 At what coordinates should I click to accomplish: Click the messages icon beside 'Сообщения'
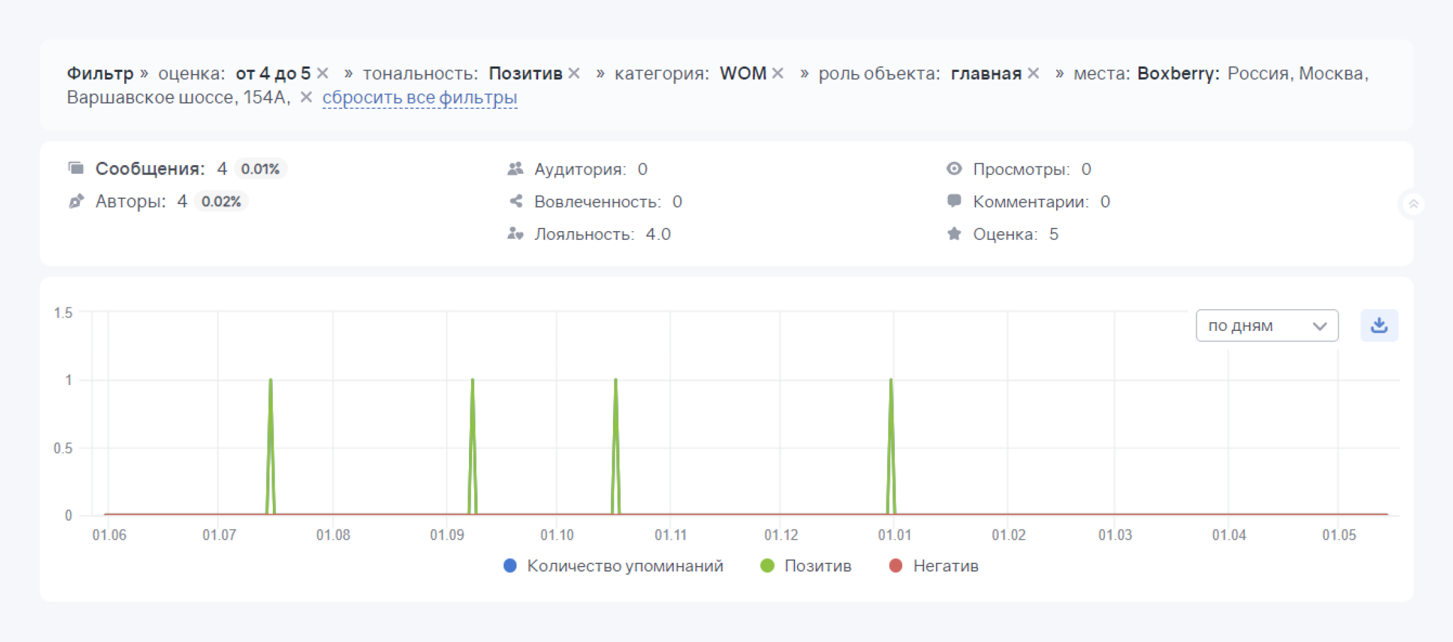coord(76,168)
